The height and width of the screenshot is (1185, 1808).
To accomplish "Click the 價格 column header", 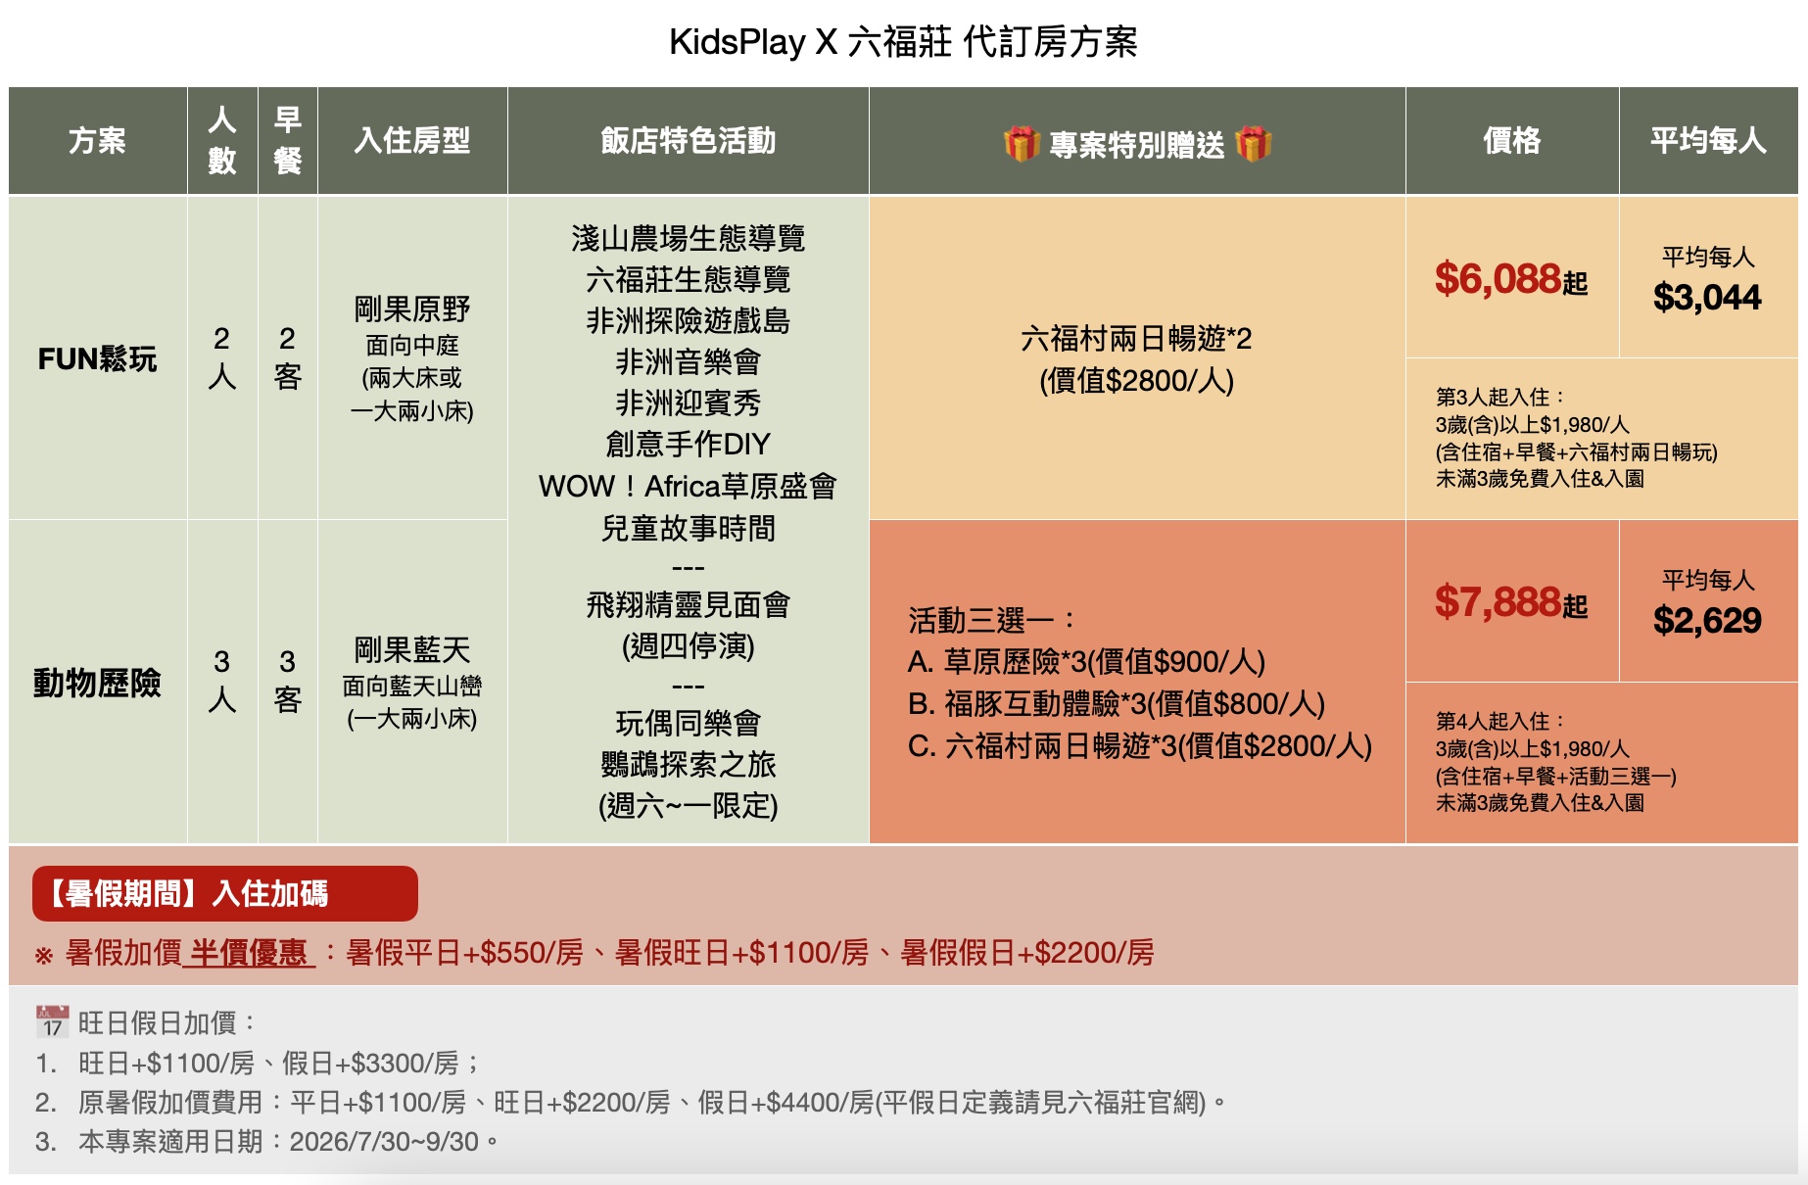I will pyautogui.click(x=1512, y=140).
